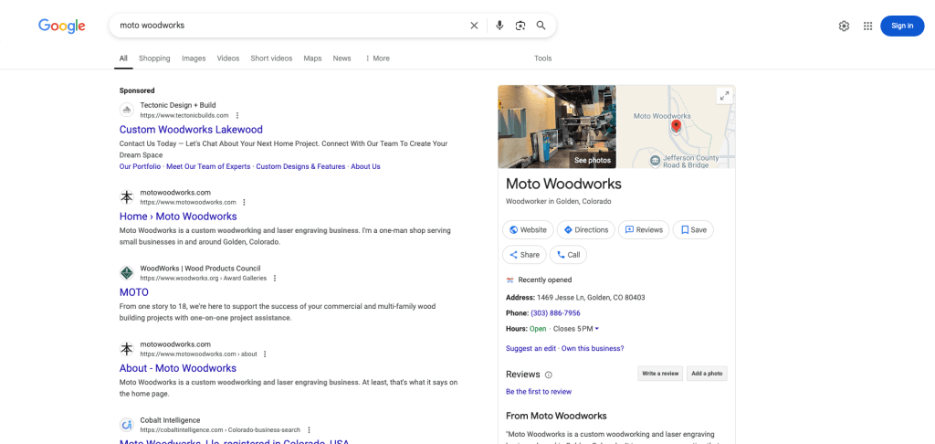Click Write a review button

coord(660,374)
